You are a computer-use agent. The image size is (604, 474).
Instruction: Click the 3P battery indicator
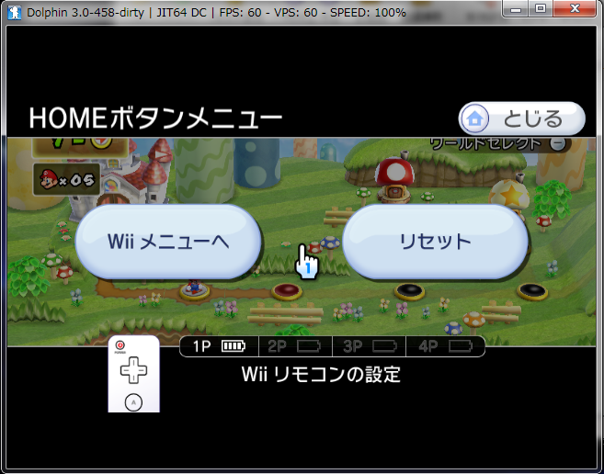(384, 346)
